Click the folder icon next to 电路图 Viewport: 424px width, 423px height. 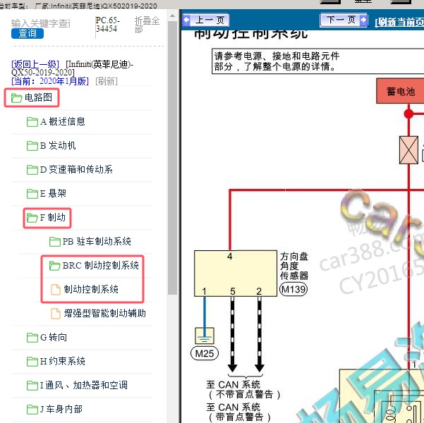coord(16,98)
